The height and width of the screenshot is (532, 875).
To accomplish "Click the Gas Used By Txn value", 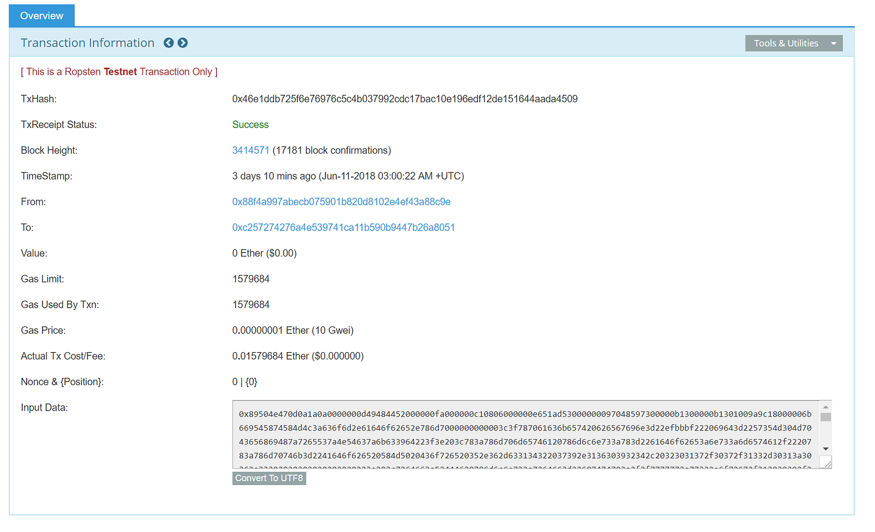I will (x=251, y=305).
